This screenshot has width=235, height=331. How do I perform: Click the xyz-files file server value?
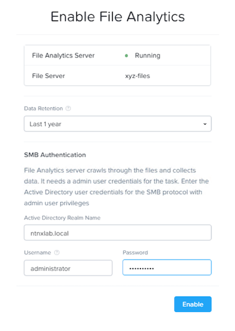click(x=137, y=76)
